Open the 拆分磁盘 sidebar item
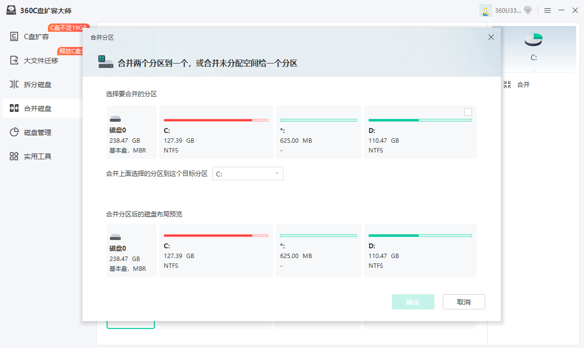Viewport: 584px width, 348px height. tap(43, 85)
